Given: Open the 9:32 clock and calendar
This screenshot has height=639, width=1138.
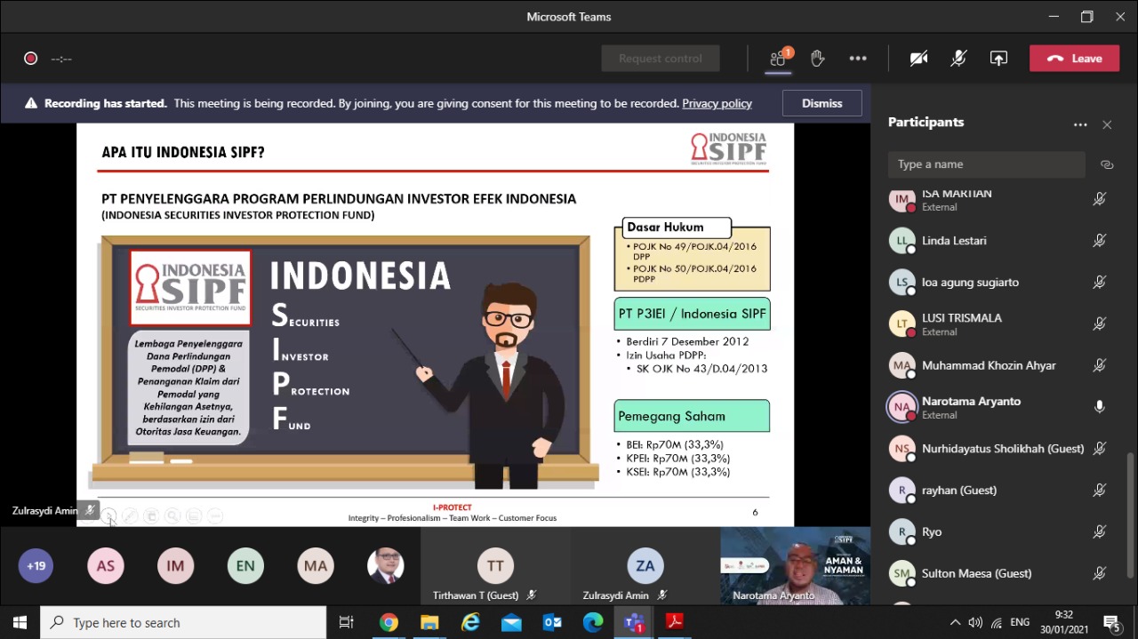Looking at the screenshot, I should [1063, 622].
